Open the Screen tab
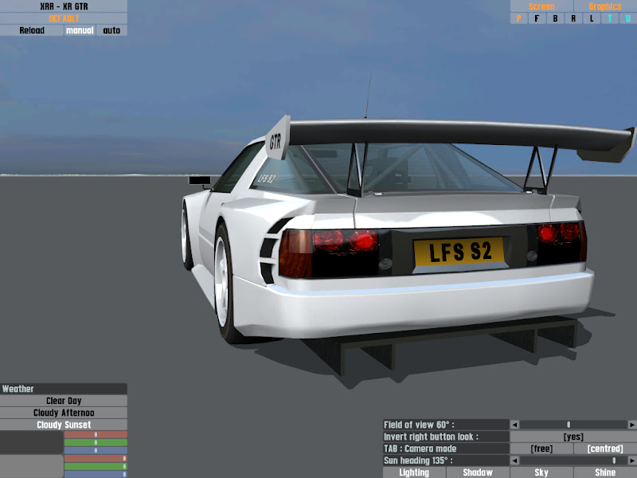The width and height of the screenshot is (637, 478). coord(541,6)
